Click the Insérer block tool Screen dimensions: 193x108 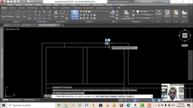(112, 13)
